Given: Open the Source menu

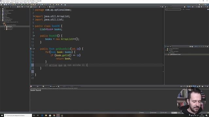Looking at the screenshot, I should (x=7, y=3).
